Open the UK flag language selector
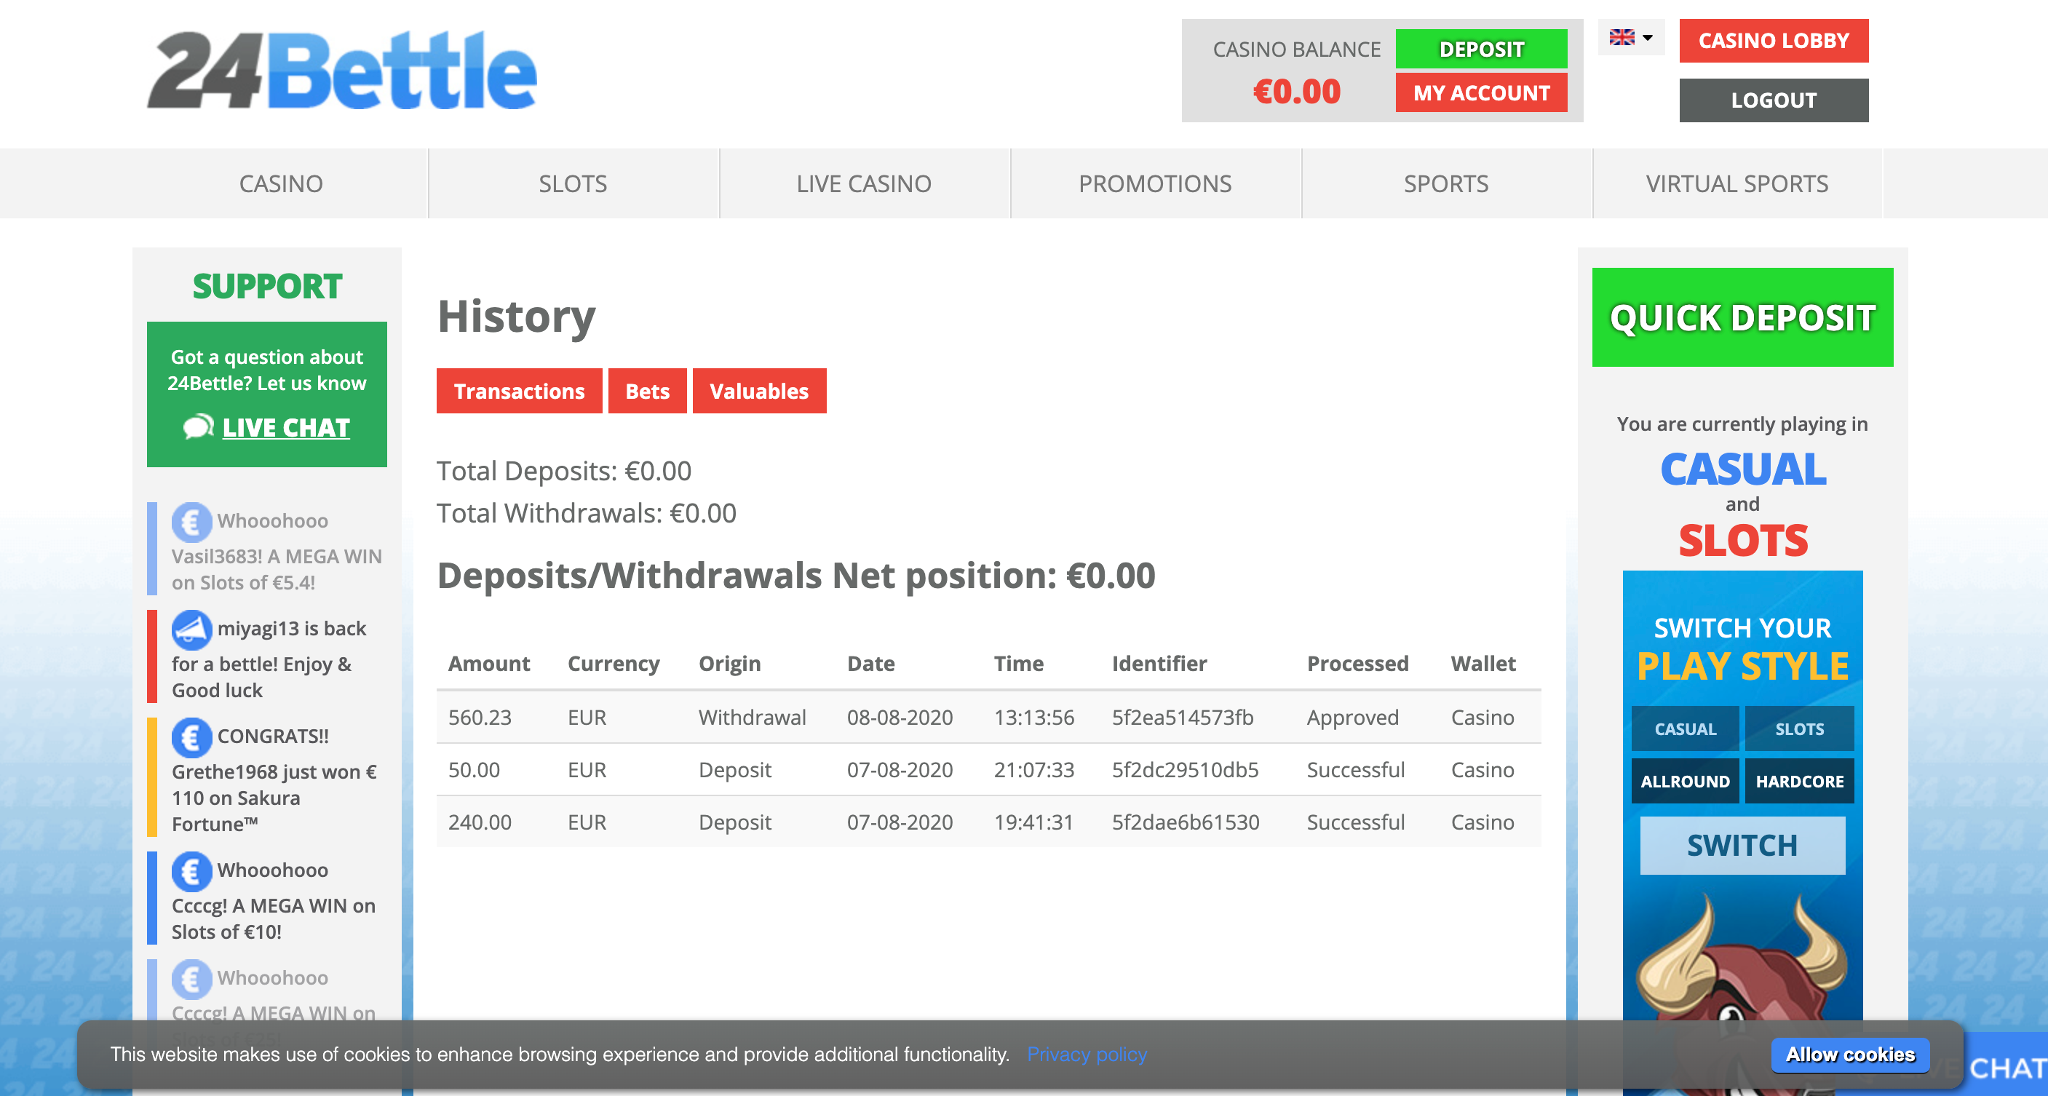The image size is (2048, 1096). (1630, 37)
